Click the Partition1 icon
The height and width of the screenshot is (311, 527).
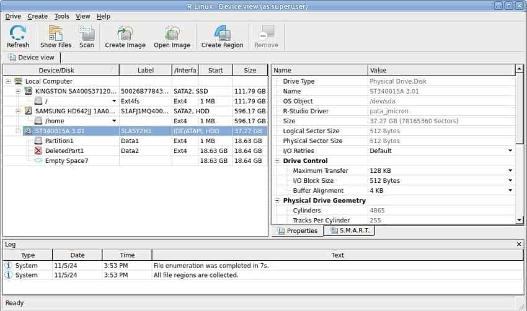tap(38, 141)
